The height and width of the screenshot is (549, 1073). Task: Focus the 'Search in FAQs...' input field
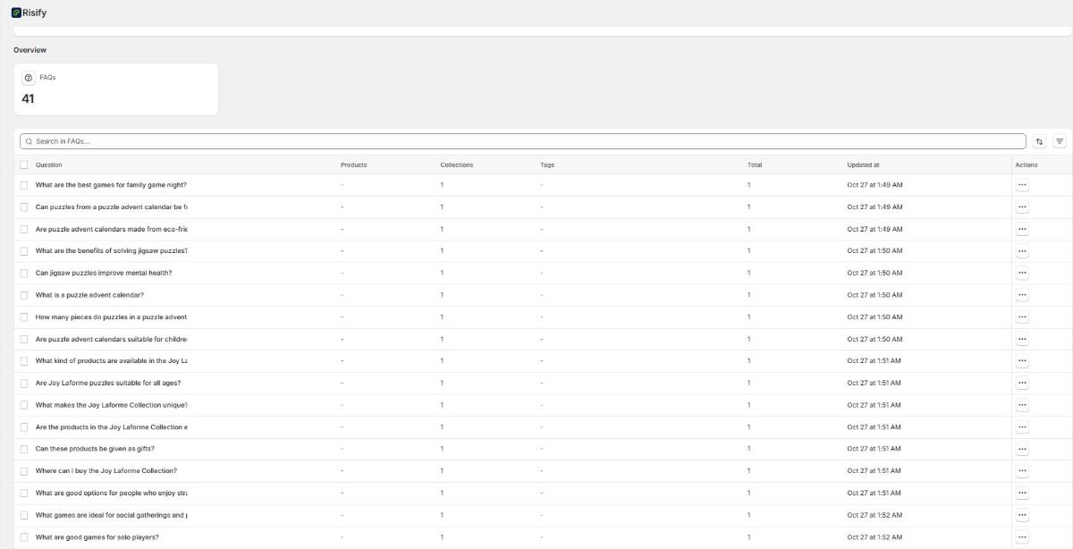(x=528, y=141)
